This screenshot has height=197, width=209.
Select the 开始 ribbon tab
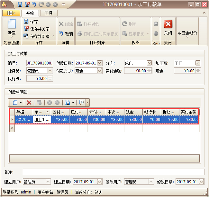point(30,13)
